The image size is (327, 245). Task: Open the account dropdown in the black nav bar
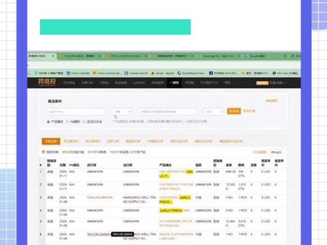click(x=278, y=83)
